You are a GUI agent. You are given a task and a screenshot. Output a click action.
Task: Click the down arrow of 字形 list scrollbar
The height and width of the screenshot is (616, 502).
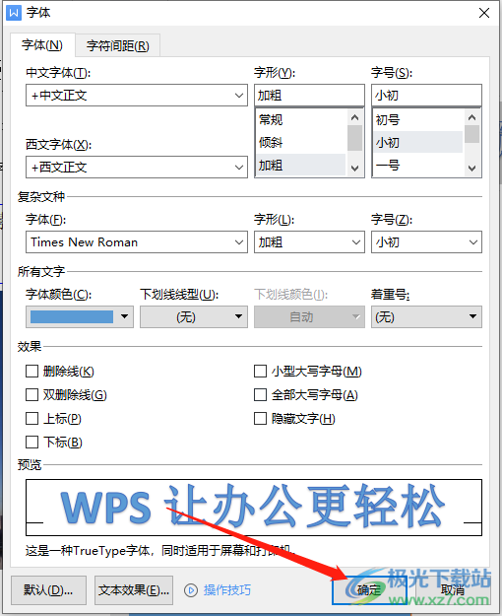[x=354, y=169]
